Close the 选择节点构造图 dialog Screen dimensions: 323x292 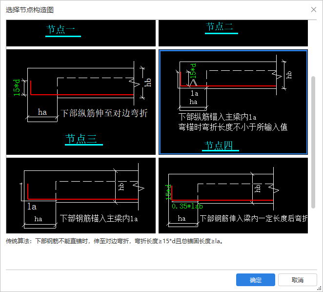click(314, 9)
